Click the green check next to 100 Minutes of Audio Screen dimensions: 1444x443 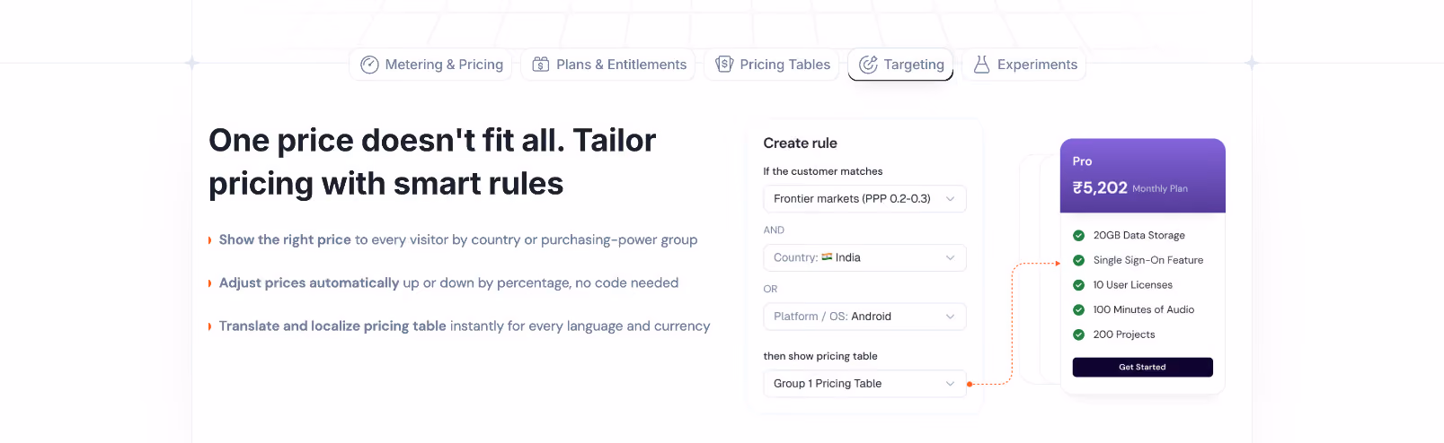click(x=1079, y=310)
